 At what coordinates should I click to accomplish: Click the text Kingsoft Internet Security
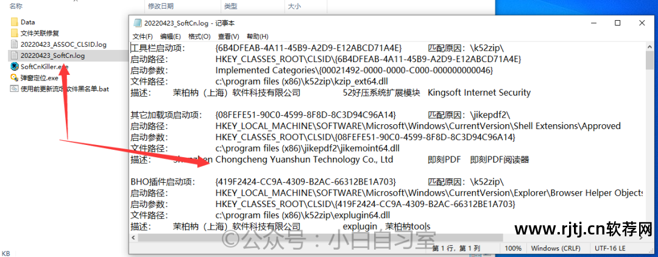pos(479,92)
